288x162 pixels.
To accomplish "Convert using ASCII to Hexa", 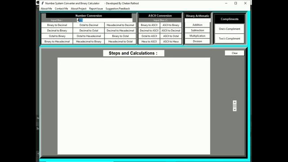I will (171, 41).
